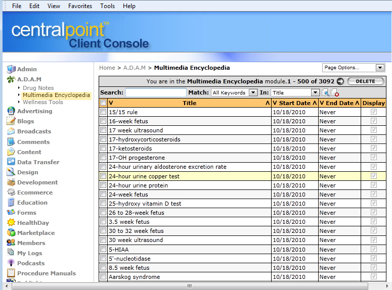Viewport: 392px width, 290px height.
Task: Sort Start Date ascending caret arrow
Action: pyautogui.click(x=315, y=103)
